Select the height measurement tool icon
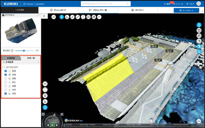The image size is (205, 128). [x=83, y=17]
